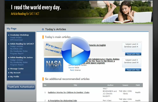Open Radiation Worries for Children in Dentists' Chairs

69,92
